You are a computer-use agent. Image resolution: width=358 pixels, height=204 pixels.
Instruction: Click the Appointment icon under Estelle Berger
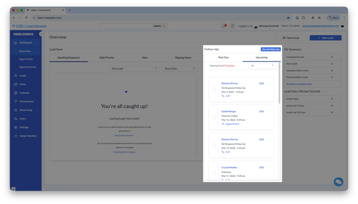(x=223, y=124)
